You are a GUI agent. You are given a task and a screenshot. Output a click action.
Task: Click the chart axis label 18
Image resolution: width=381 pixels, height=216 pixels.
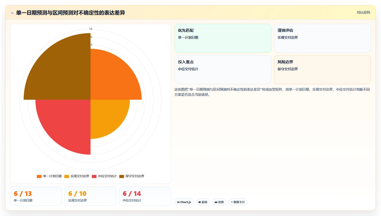[91, 29]
